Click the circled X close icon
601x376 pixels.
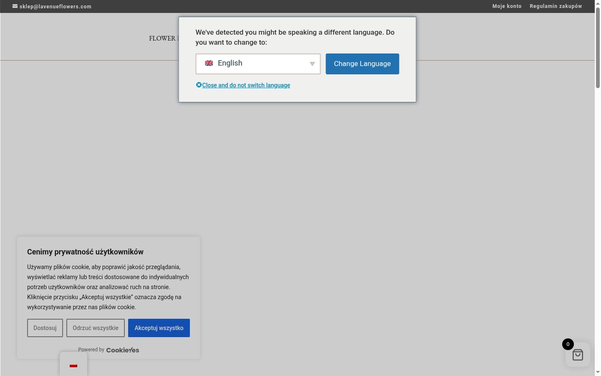point(199,85)
